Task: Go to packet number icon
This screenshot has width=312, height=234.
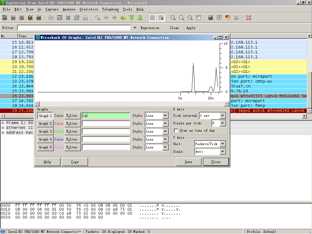Action: pos(123,18)
